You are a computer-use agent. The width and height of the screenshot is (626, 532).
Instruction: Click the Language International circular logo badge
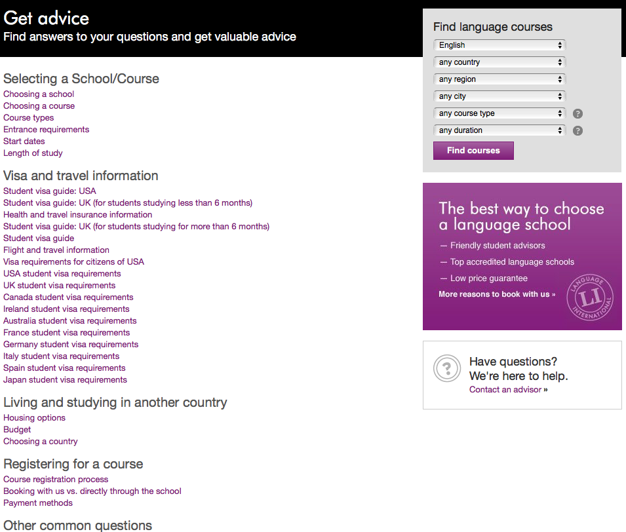tap(590, 297)
